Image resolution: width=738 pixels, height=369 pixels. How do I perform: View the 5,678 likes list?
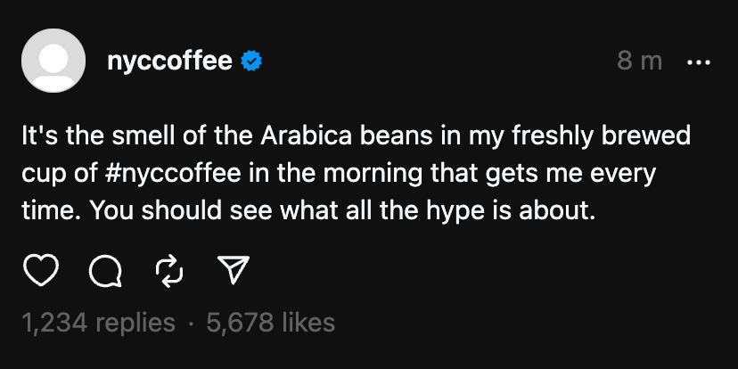[271, 323]
